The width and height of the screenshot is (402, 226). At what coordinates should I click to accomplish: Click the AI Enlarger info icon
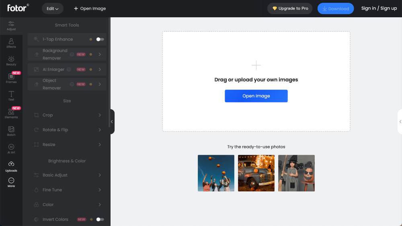(69, 69)
